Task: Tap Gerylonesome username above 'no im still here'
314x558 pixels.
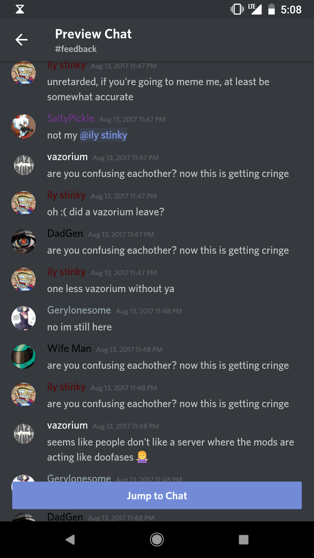Action: (79, 310)
